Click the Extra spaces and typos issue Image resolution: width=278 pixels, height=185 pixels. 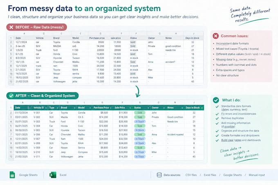coord(230,70)
